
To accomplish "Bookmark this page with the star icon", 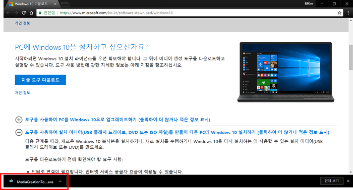I will (339, 13).
